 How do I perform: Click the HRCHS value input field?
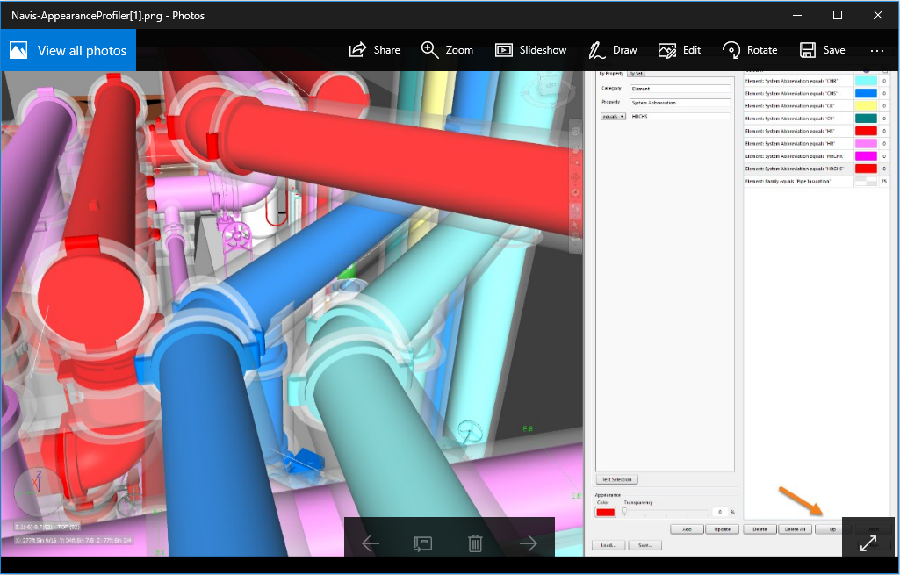pyautogui.click(x=680, y=116)
